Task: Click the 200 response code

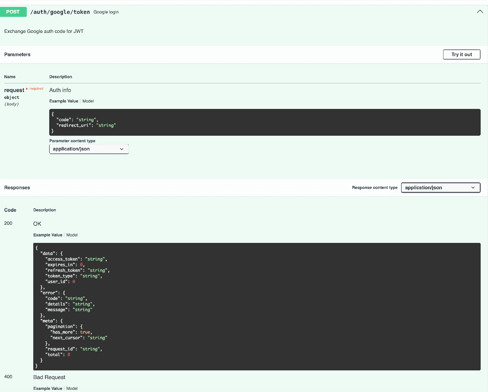Action: point(8,223)
